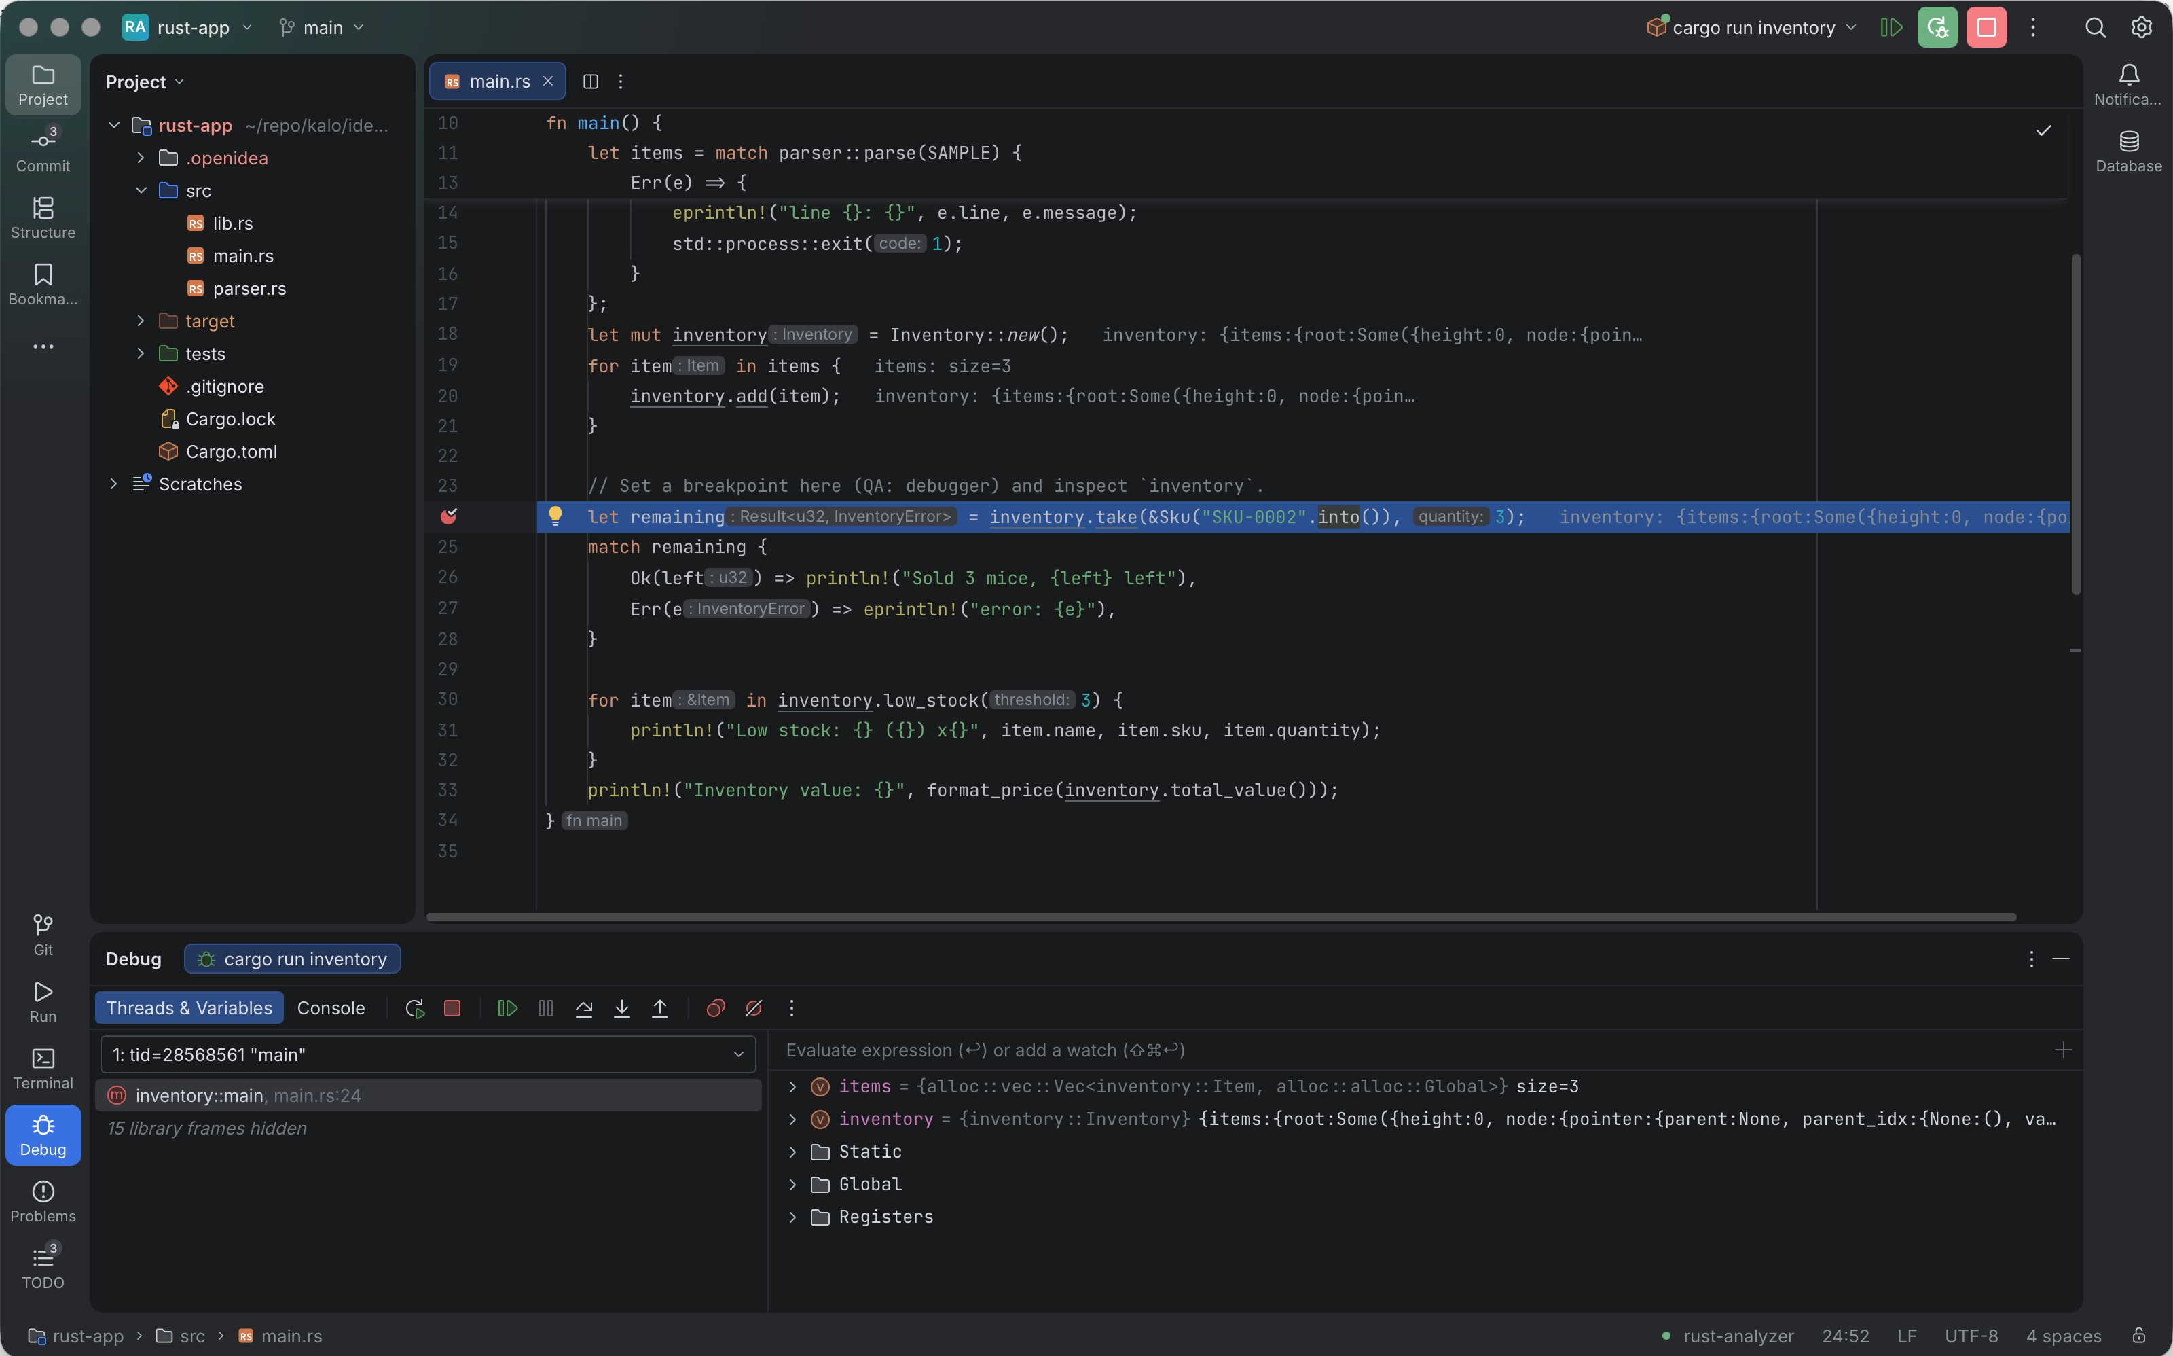2173x1356 pixels.
Task: Open the Bookmarks tool window
Action: (43, 283)
